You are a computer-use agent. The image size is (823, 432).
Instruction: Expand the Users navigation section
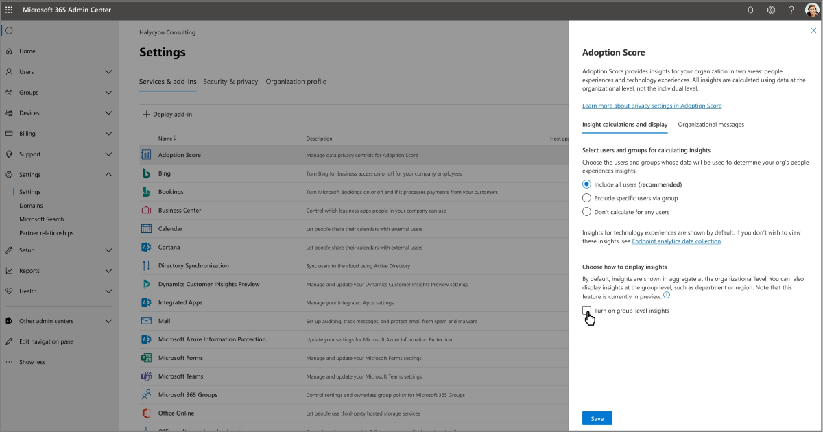click(x=108, y=72)
